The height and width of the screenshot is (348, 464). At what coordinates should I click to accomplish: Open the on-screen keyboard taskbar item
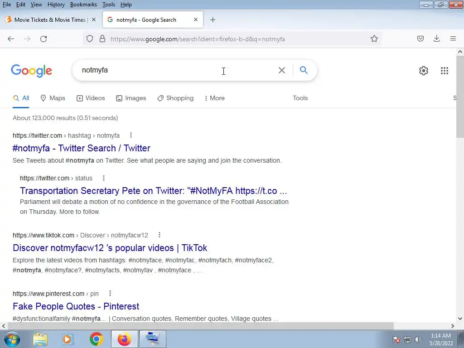tap(153, 339)
